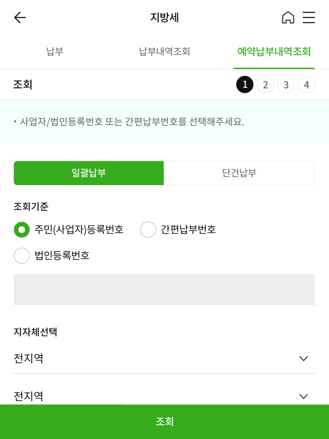The width and height of the screenshot is (329, 439).
Task: Tap the green 조회 button
Action: [x=165, y=422]
